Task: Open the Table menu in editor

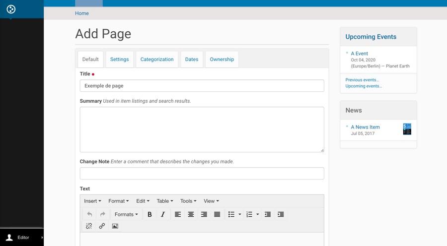Action: coord(165,201)
